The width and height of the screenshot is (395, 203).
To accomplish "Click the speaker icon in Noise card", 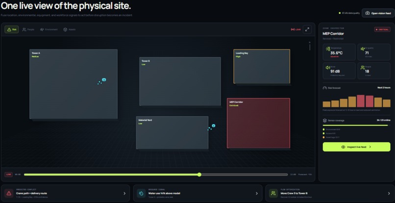I will point(328,68).
